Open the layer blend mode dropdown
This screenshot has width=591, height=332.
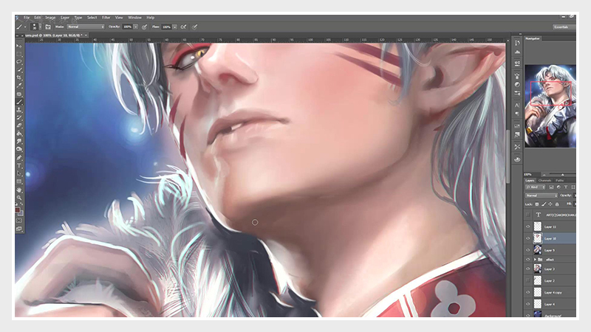coord(542,196)
